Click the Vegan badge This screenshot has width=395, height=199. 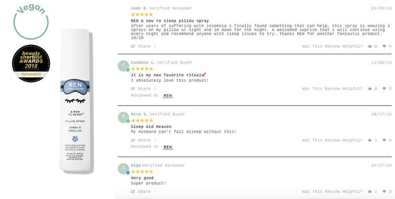click(30, 22)
